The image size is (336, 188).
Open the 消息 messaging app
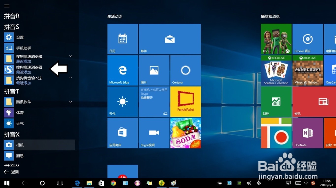pos(39,156)
